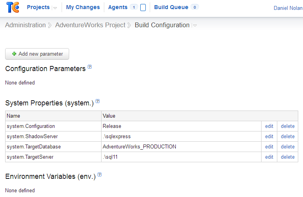The height and width of the screenshot is (197, 303).
Task: Edit the system.TargetDatabase property
Action: point(269,147)
